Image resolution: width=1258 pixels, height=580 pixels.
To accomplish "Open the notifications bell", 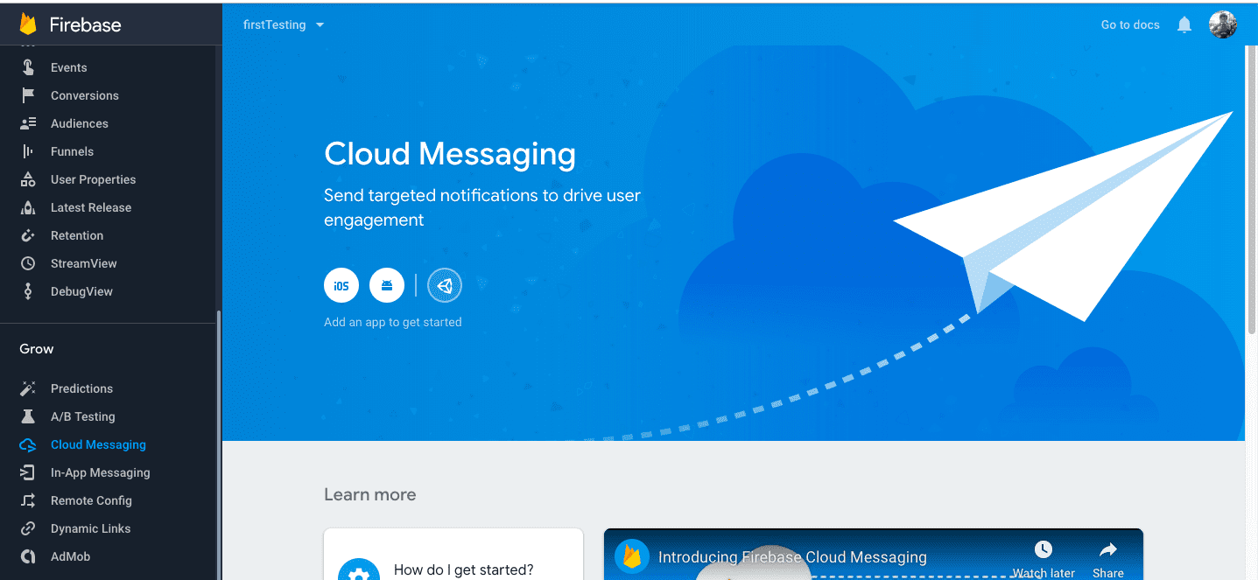I will tap(1184, 24).
